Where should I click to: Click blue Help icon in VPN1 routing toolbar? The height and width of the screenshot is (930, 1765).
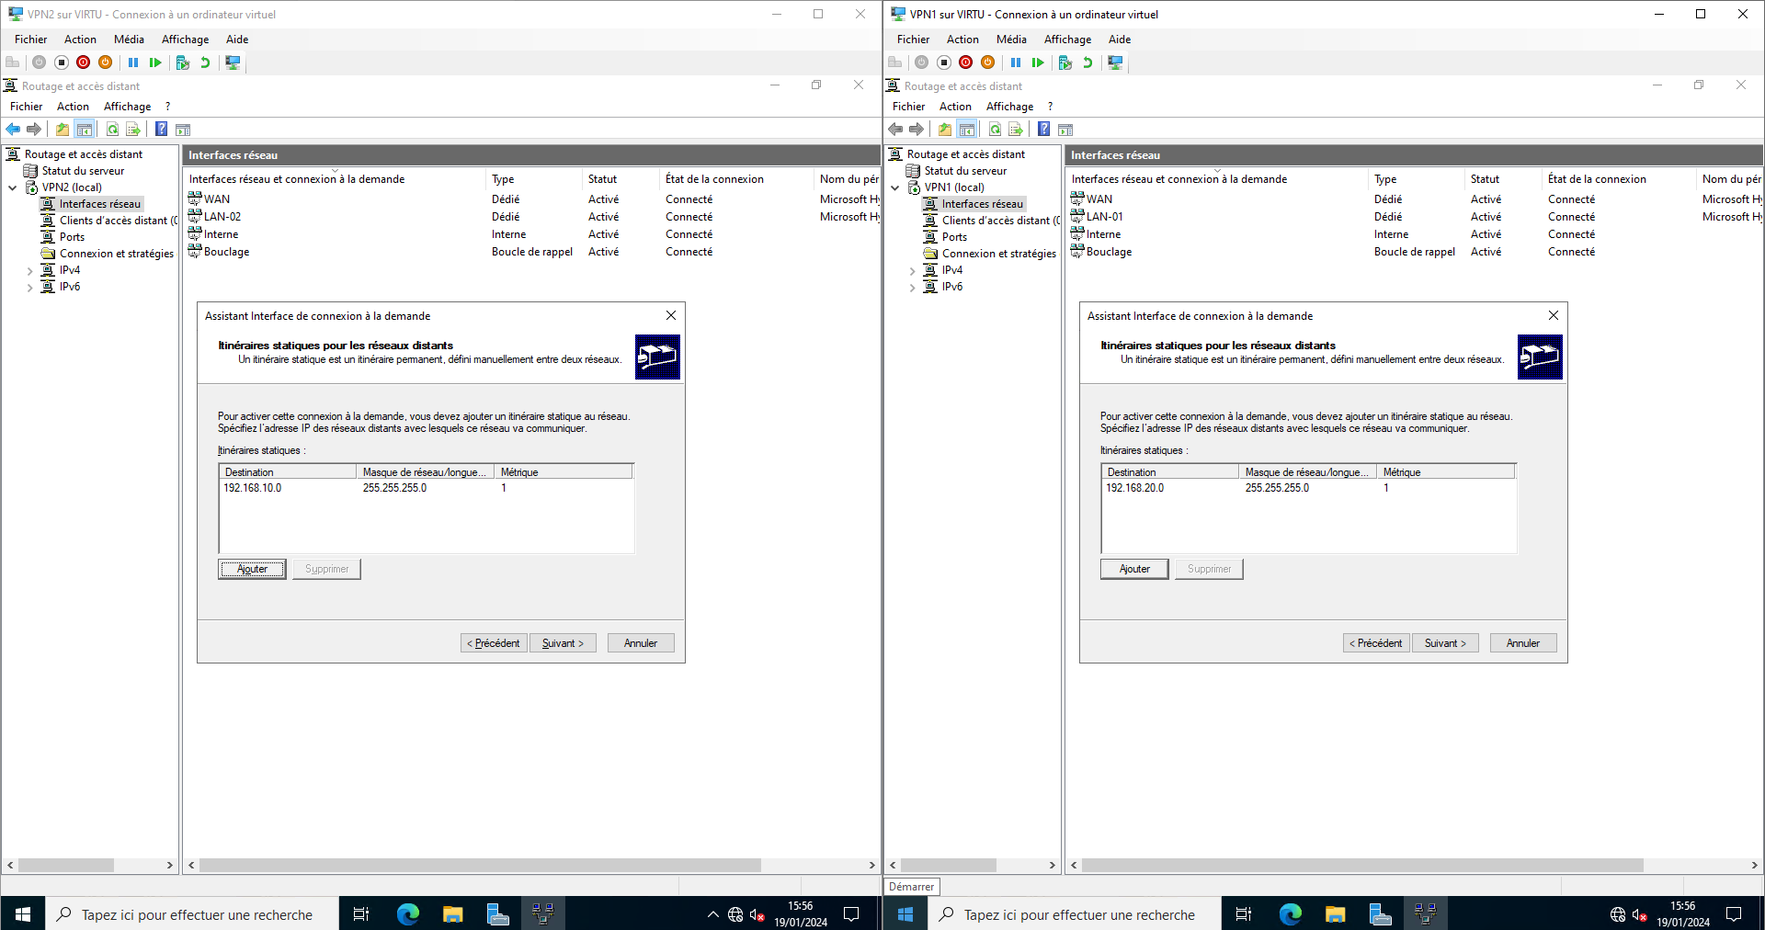[x=1043, y=130]
